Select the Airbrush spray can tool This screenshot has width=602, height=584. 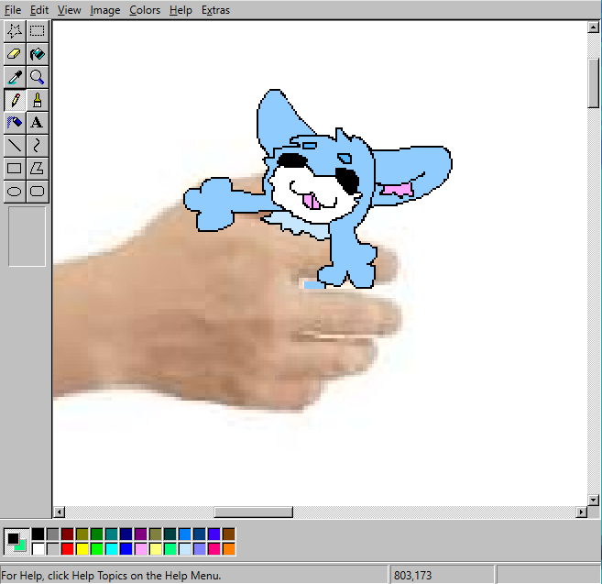[15, 123]
